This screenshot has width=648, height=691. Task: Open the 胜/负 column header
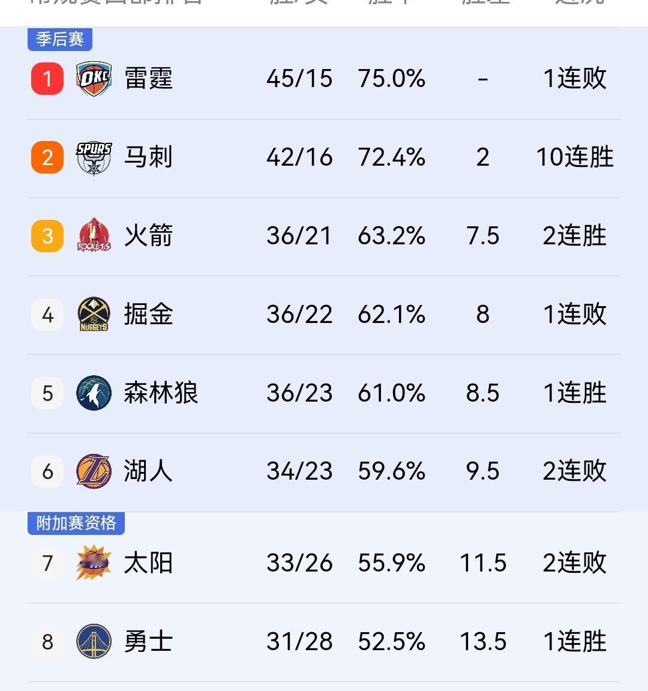pyautogui.click(x=298, y=4)
